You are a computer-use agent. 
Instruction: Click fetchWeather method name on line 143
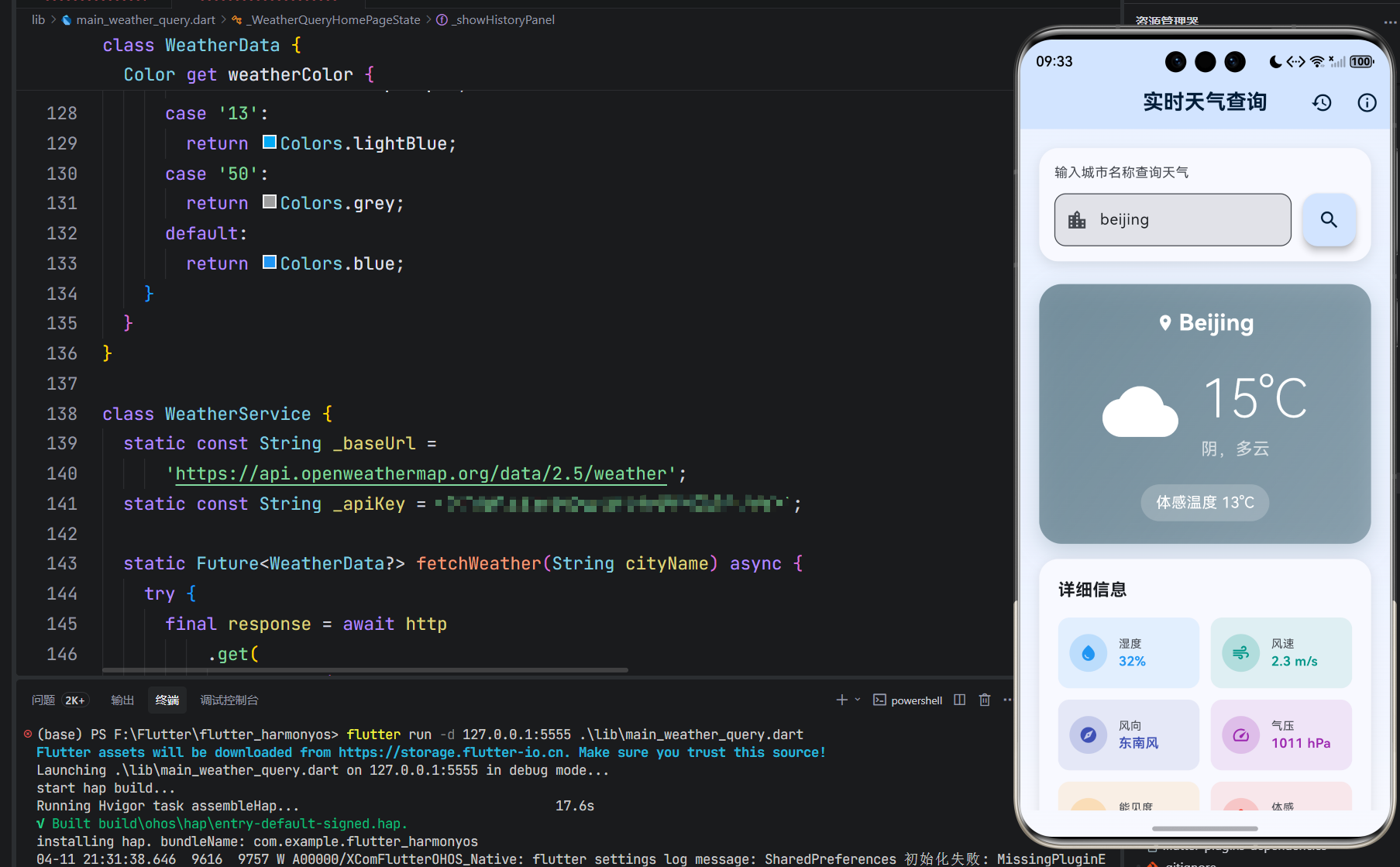coord(478,563)
